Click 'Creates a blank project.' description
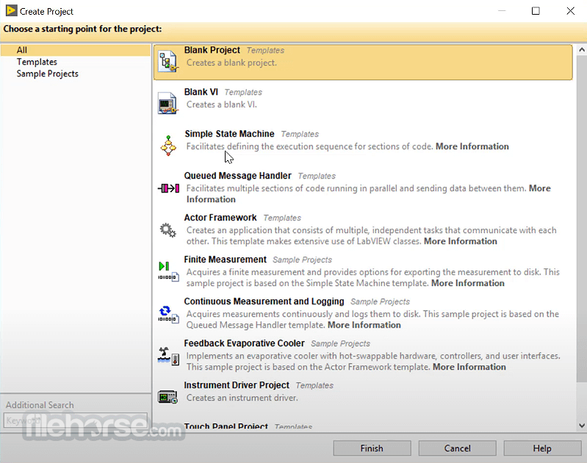This screenshot has width=587, height=463. click(231, 62)
